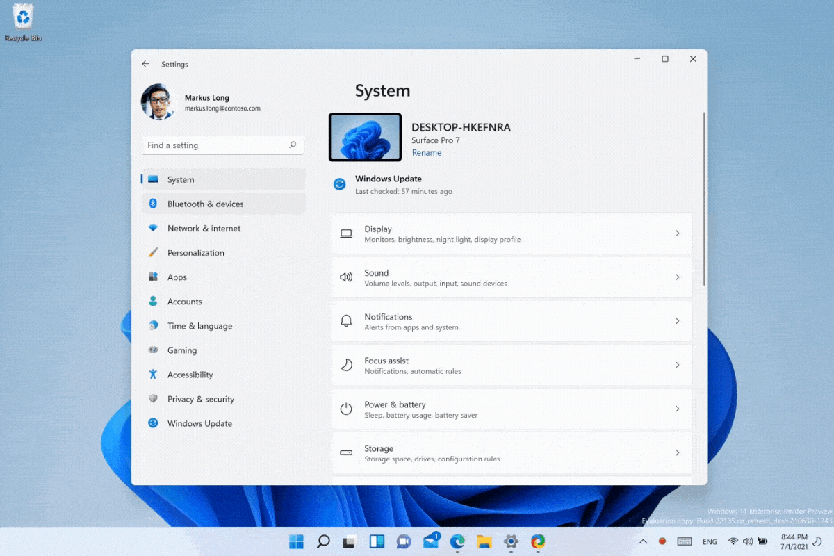Expand Notifications with chevron arrow

pyautogui.click(x=677, y=321)
